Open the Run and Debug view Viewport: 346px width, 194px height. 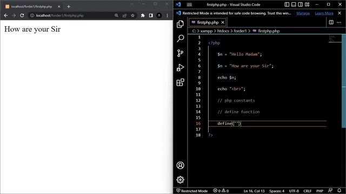click(x=180, y=67)
